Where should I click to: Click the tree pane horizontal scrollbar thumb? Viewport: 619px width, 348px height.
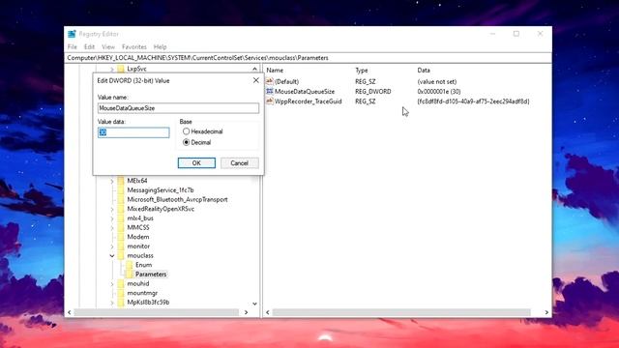coord(157,312)
